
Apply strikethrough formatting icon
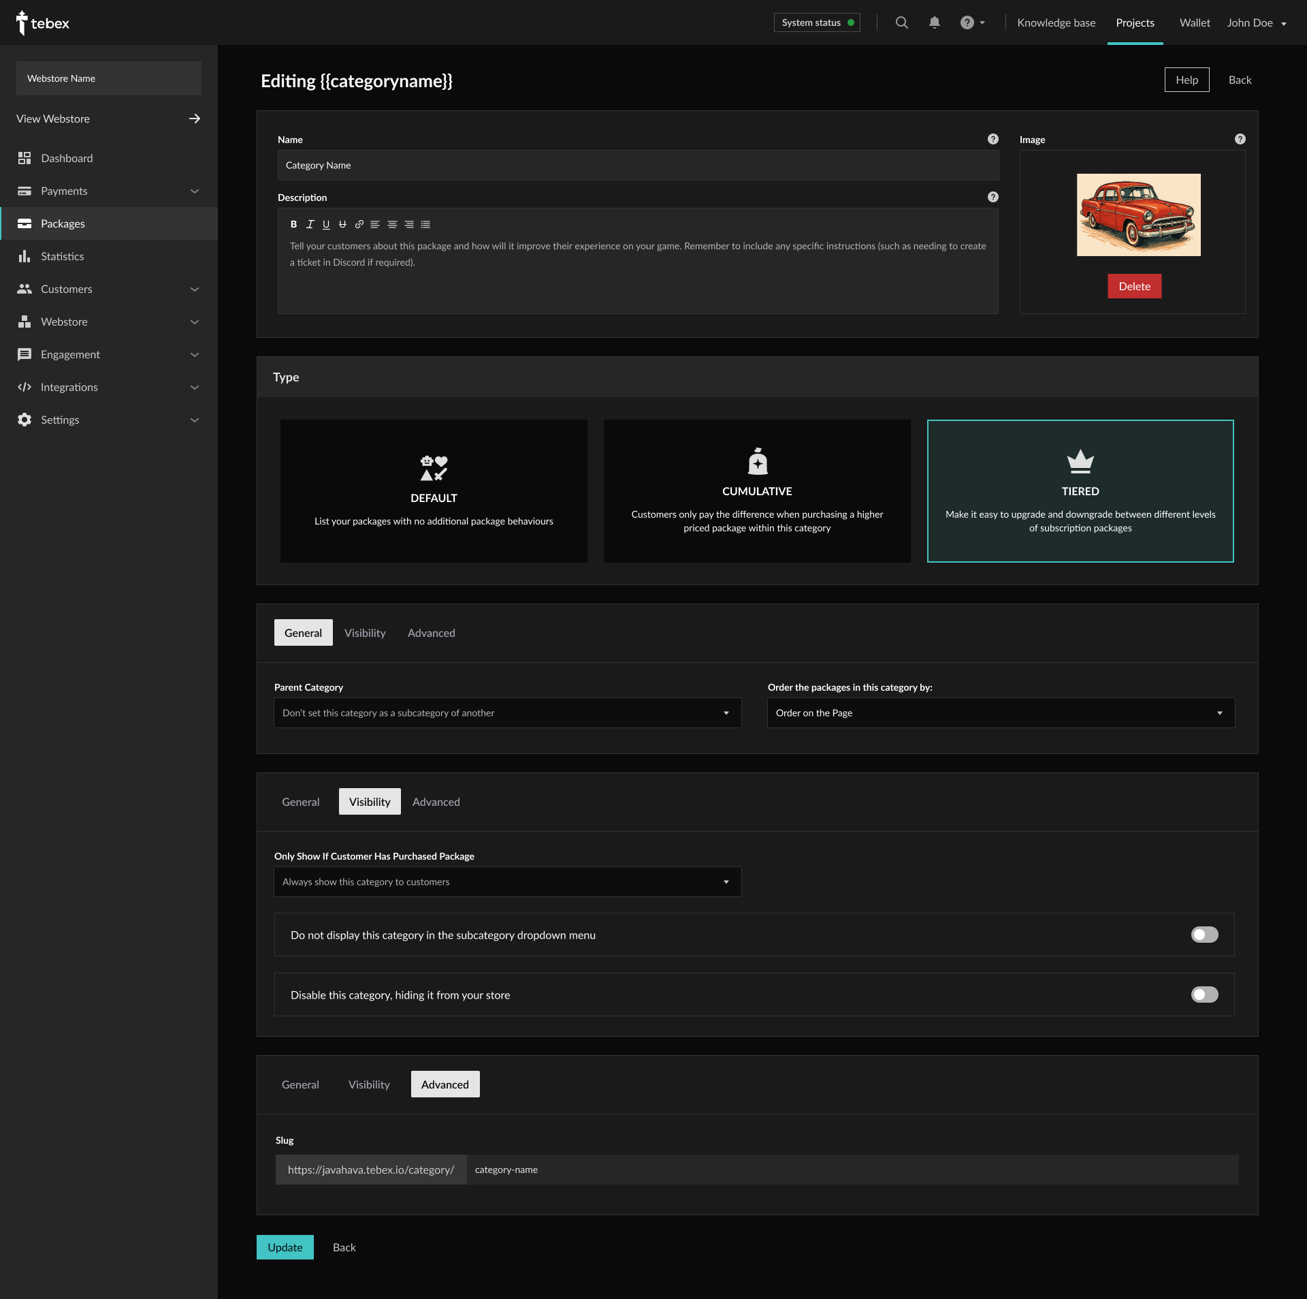pyautogui.click(x=342, y=224)
